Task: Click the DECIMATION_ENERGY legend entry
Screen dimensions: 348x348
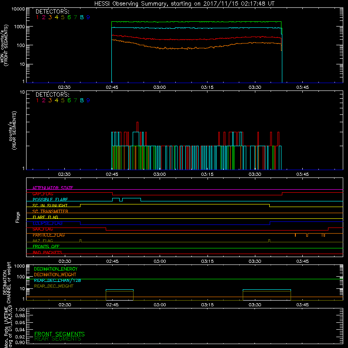Action: click(56, 269)
